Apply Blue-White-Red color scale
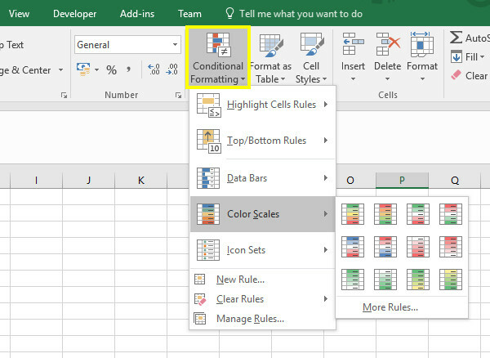Screen dimensions: 490x358 pos(353,247)
